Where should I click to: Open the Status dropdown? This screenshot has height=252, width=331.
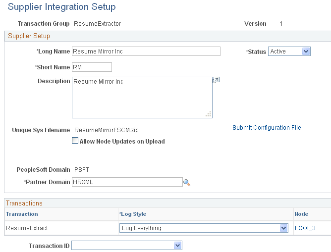[x=289, y=51]
